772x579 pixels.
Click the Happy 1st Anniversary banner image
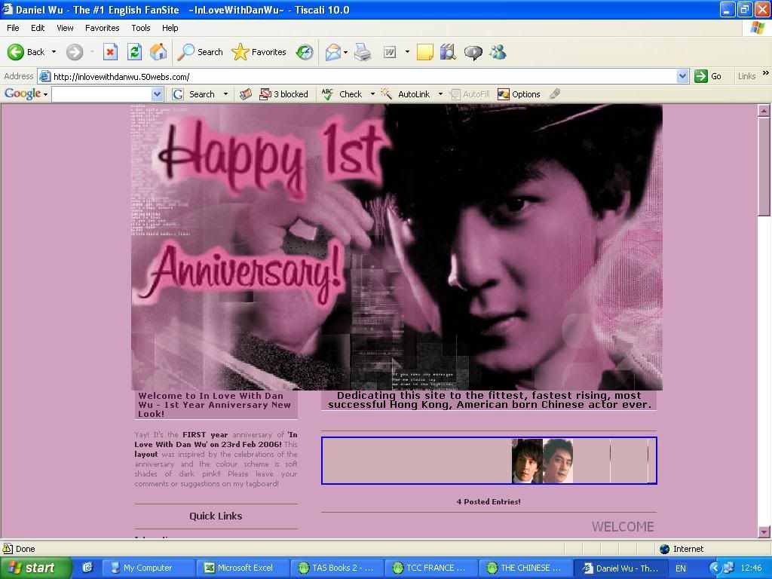point(397,247)
